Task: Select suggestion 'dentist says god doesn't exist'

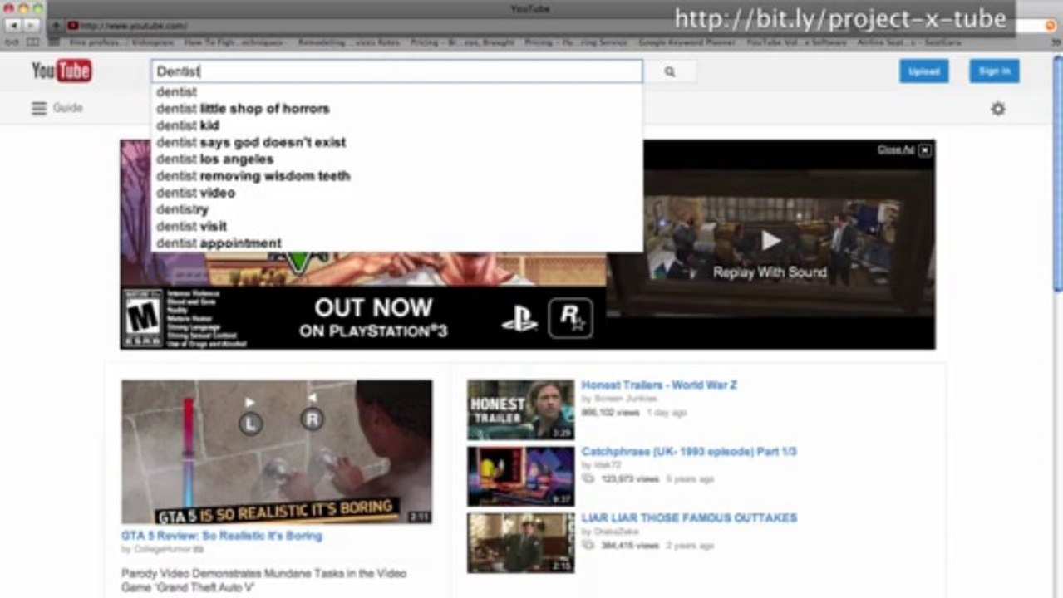Action: click(396, 142)
